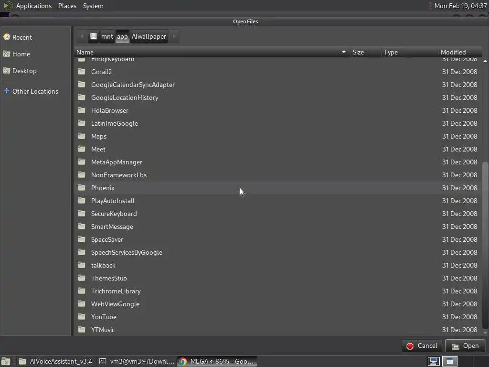Click the path bar forward arrow
This screenshot has width=489, height=367.
[x=174, y=36]
